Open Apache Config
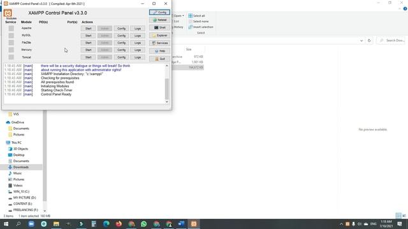 tap(121, 29)
